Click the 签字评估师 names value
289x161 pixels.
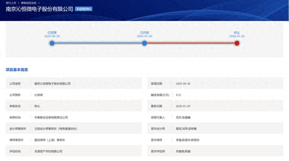click(183, 151)
